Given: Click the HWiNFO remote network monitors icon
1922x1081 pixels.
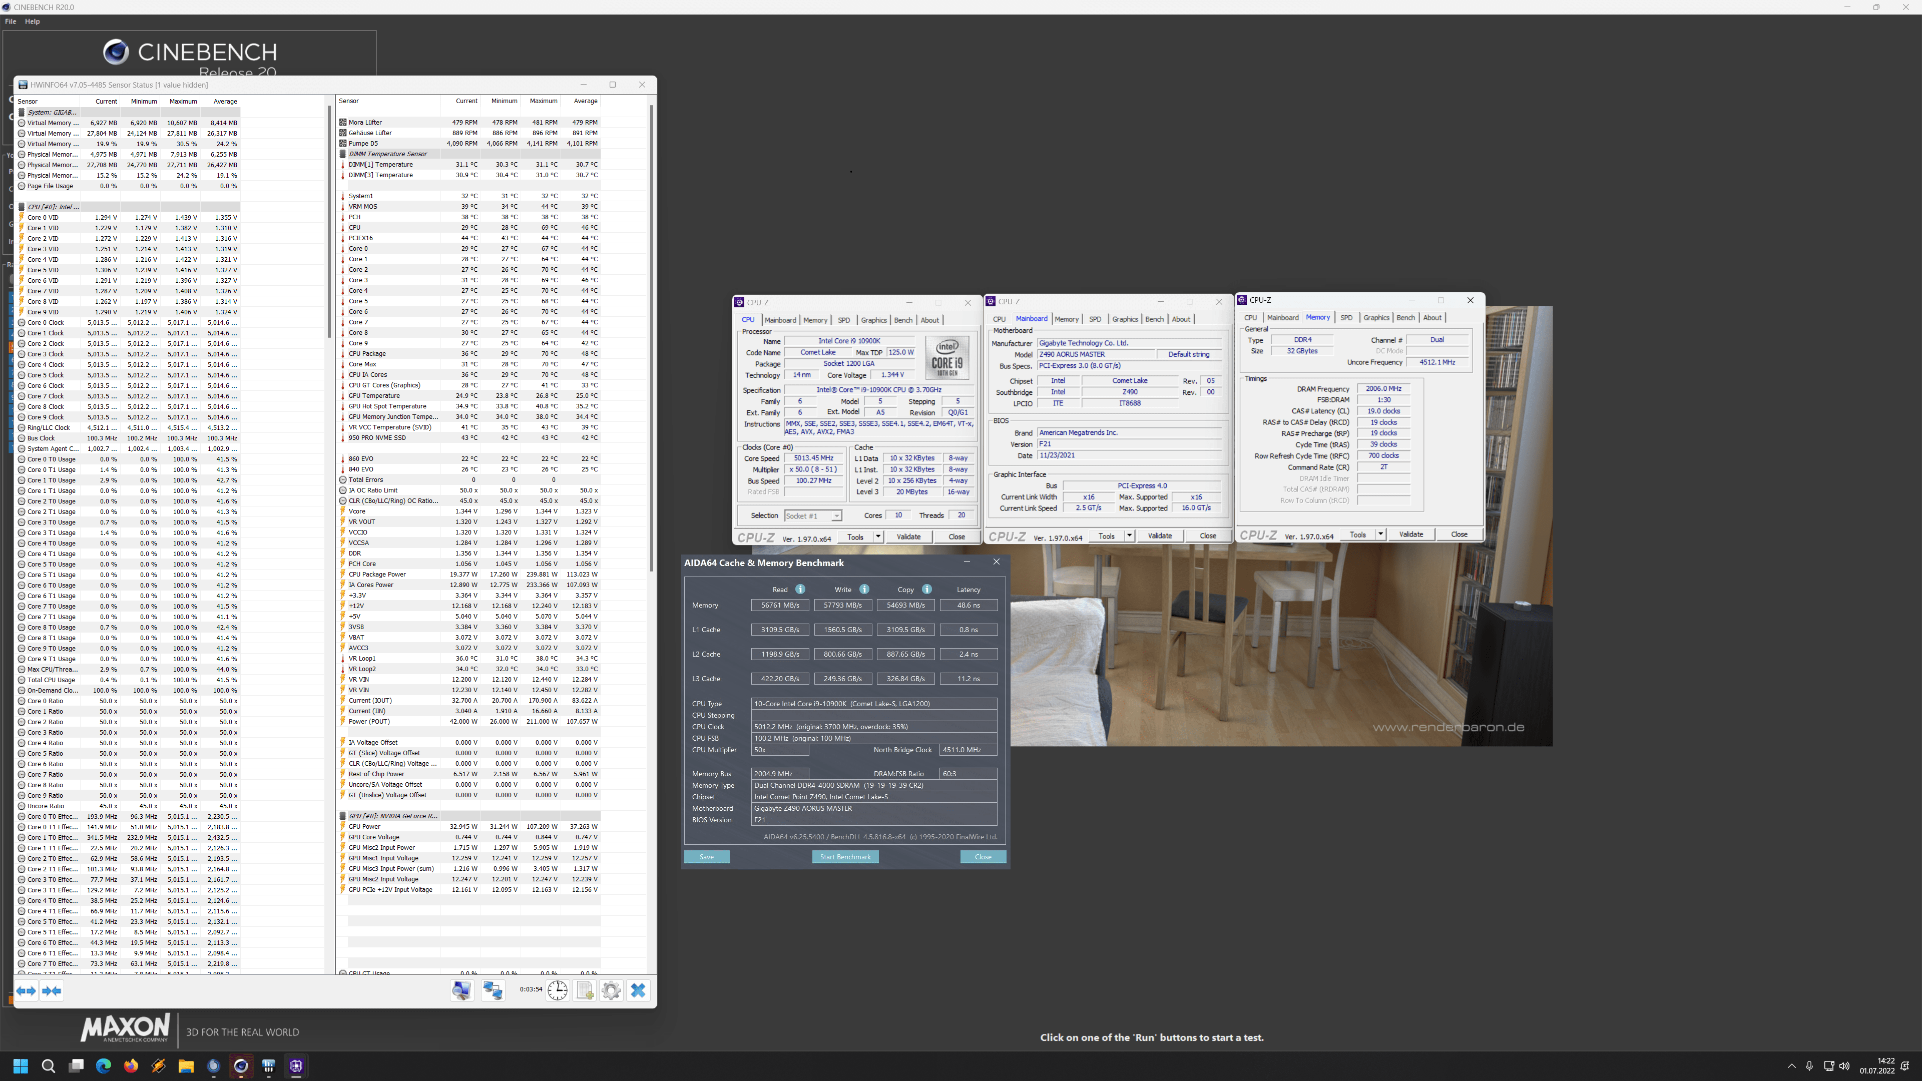Looking at the screenshot, I should point(493,991).
